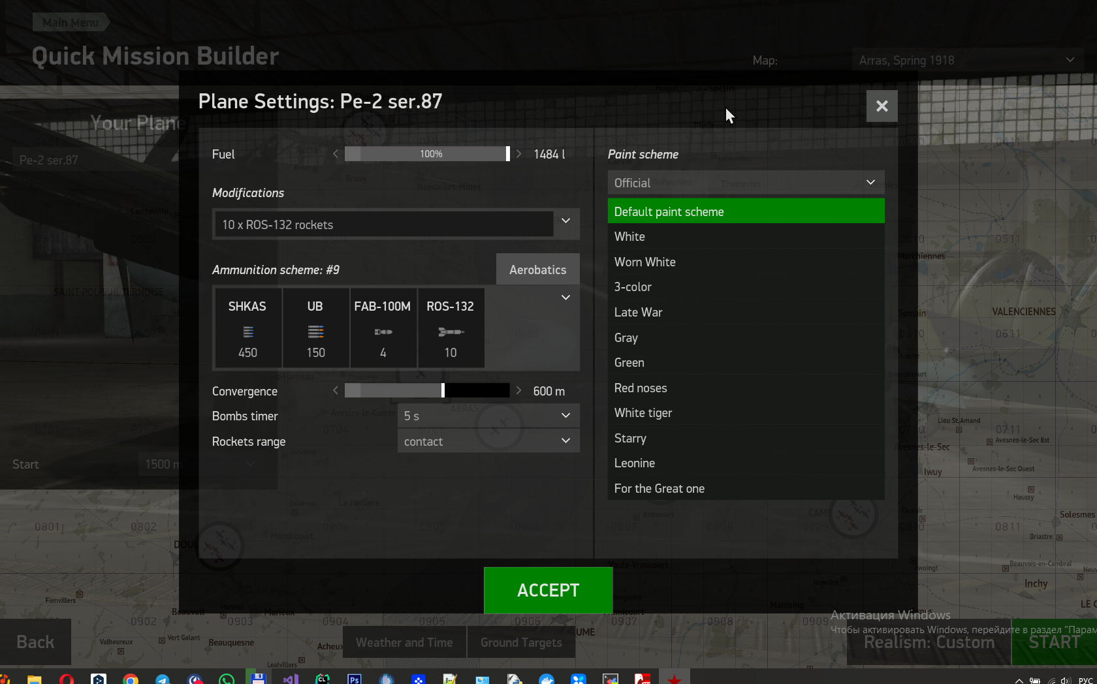Open the red star game taskbar icon

675,679
